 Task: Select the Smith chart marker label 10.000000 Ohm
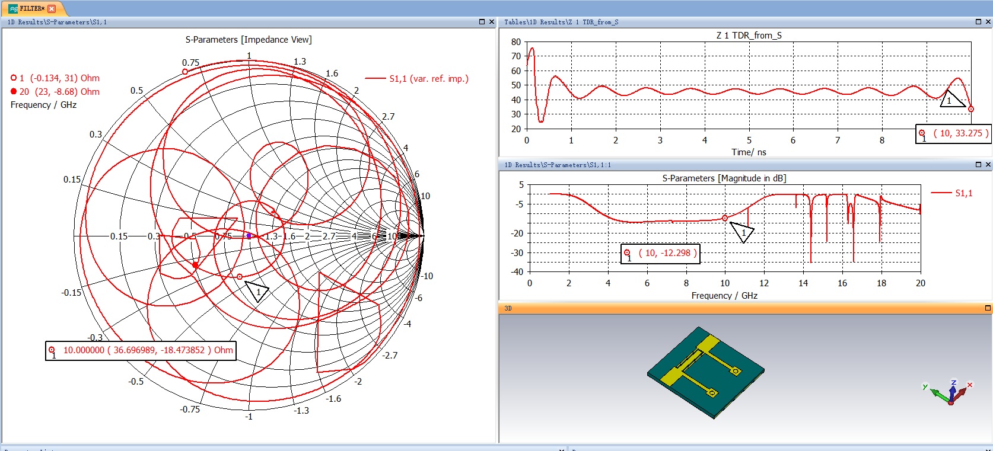tap(141, 350)
